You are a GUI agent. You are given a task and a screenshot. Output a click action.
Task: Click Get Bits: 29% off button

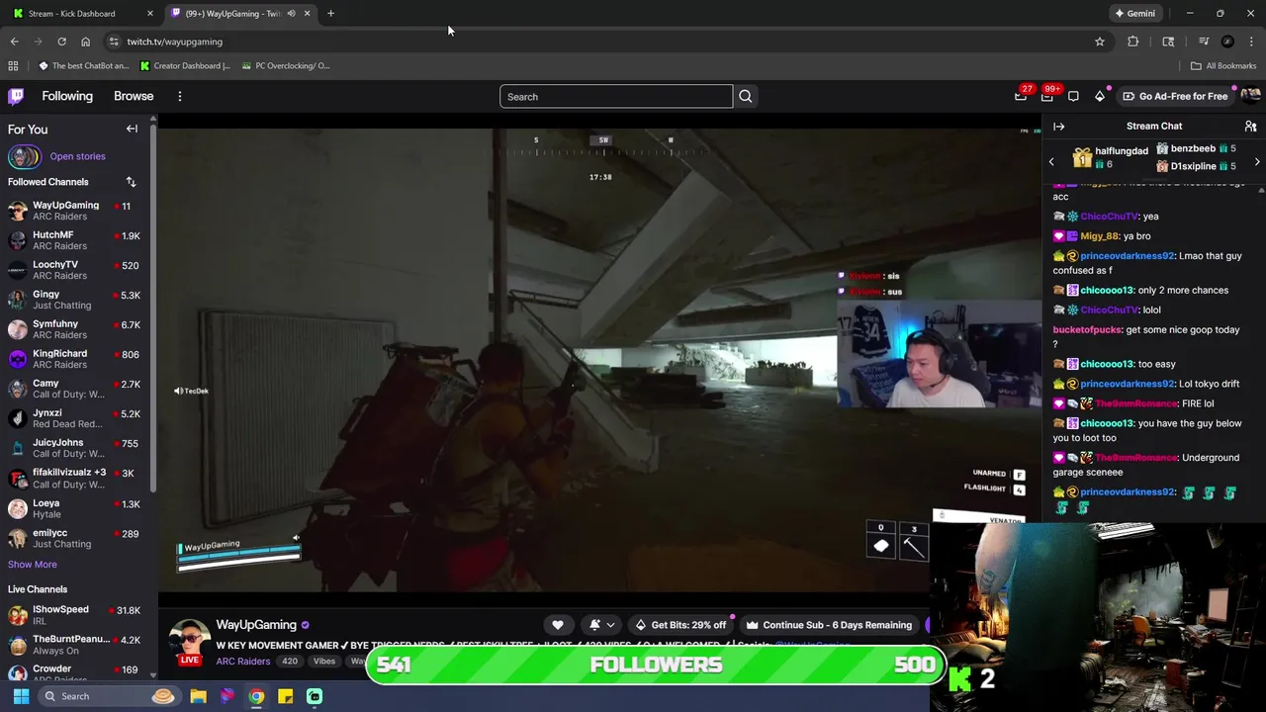(680, 625)
